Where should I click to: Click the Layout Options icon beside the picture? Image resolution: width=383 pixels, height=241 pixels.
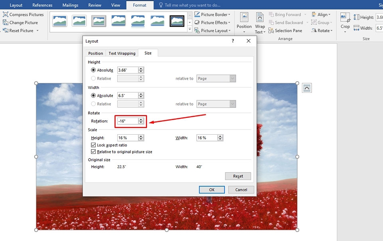click(x=307, y=88)
